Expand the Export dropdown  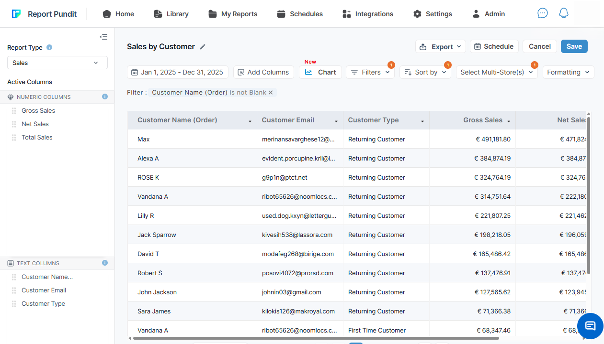[440, 46]
